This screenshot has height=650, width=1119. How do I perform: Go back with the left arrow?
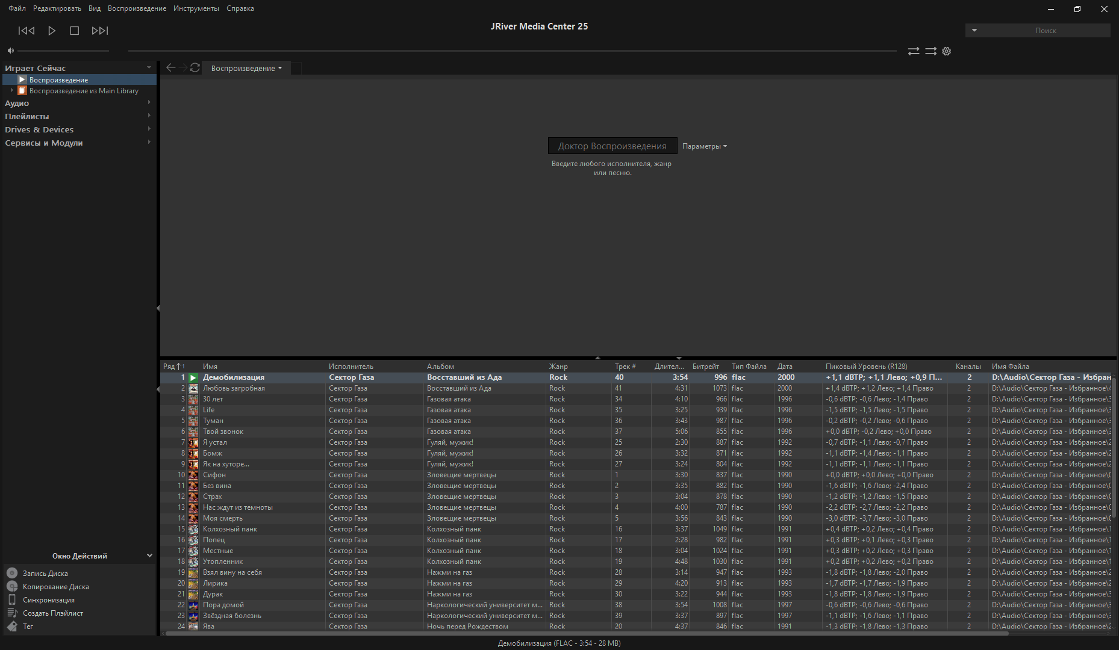[x=171, y=67]
